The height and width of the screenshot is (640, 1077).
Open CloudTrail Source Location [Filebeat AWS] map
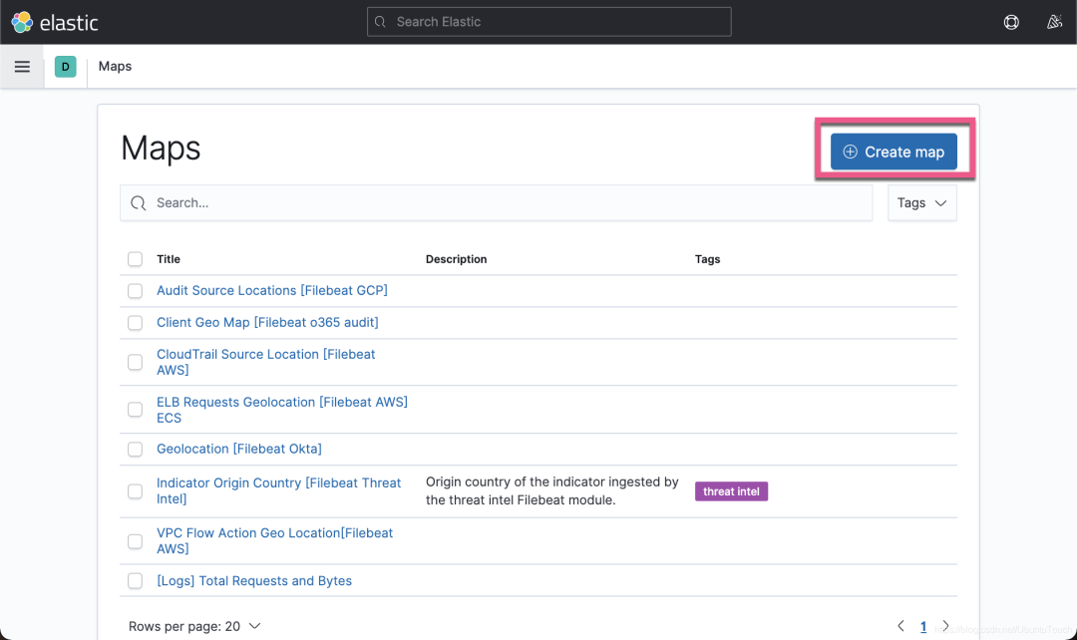tap(266, 362)
